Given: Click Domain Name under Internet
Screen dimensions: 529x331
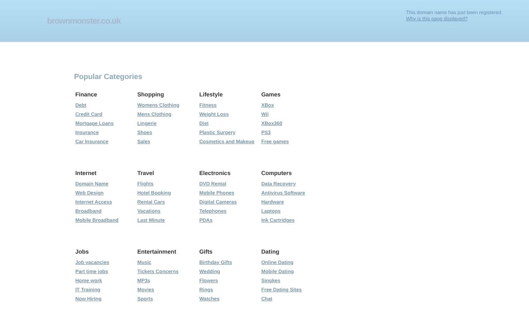Looking at the screenshot, I should coord(92,184).
